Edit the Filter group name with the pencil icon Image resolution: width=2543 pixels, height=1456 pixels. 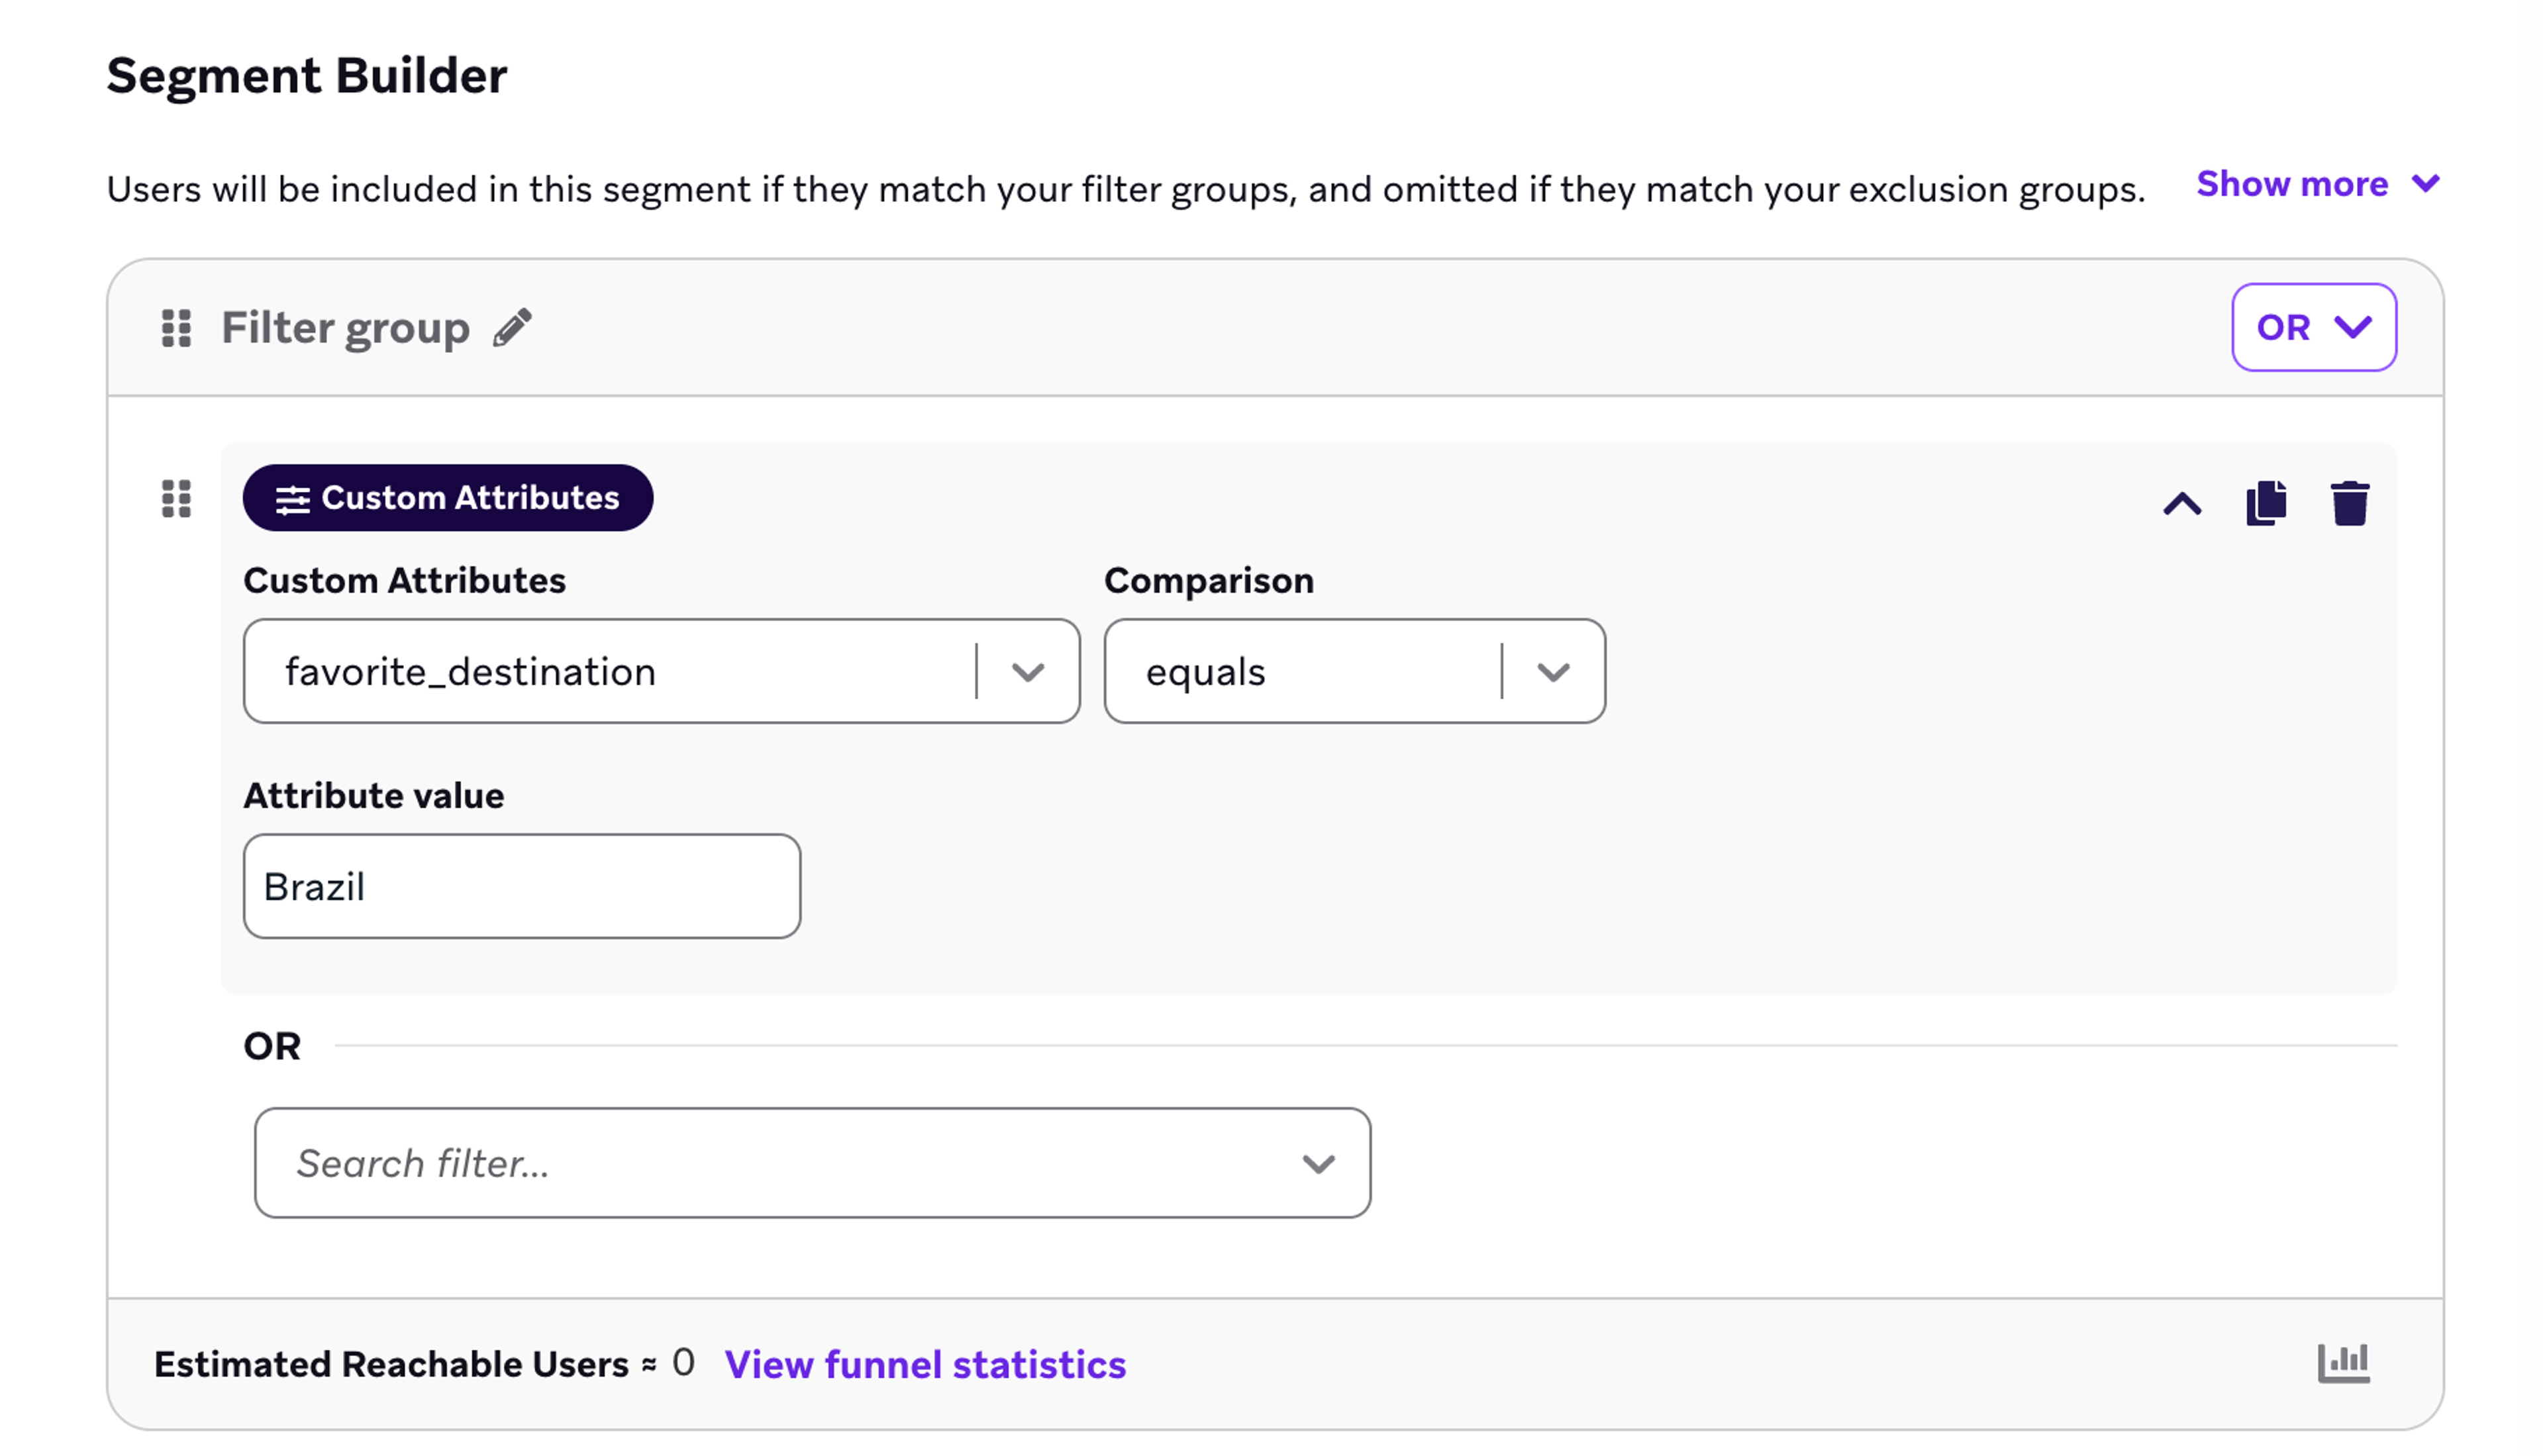click(x=512, y=328)
